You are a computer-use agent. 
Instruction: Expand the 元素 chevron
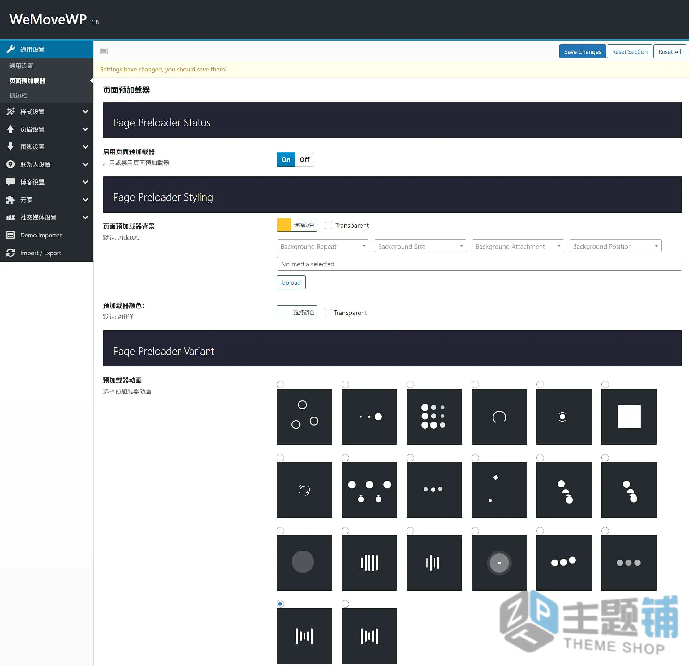85,200
